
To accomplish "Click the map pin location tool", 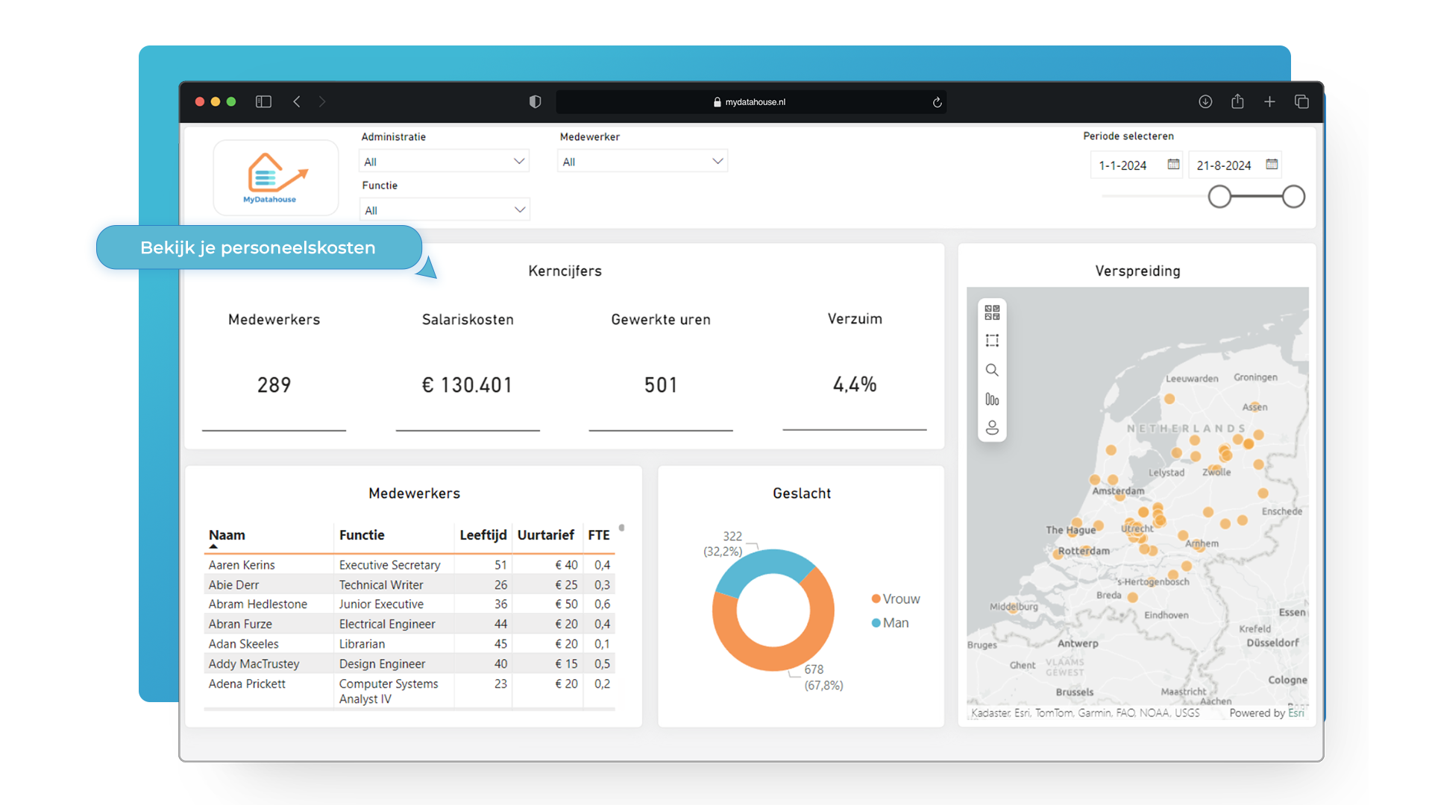I will coord(992,428).
